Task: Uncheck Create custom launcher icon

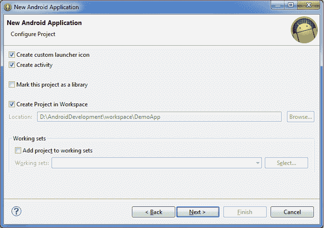Action: point(12,55)
